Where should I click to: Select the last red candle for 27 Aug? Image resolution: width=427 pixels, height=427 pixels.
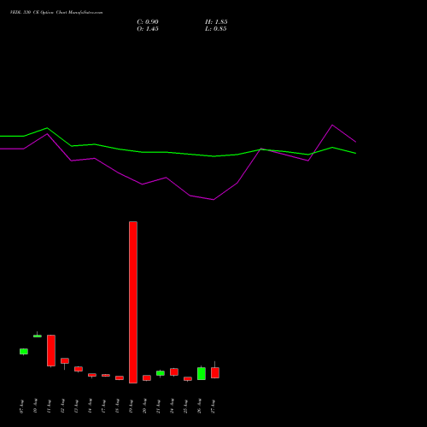coord(215,372)
